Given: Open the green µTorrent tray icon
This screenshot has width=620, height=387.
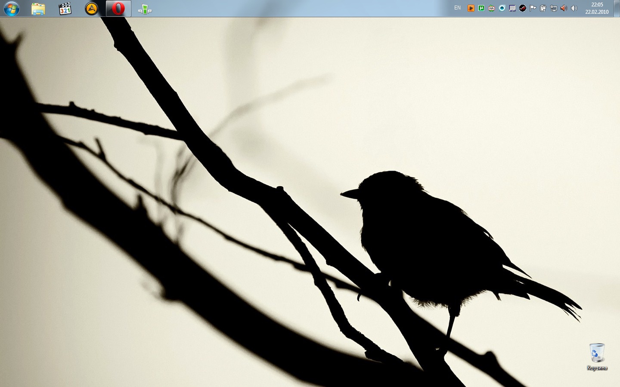Looking at the screenshot, I should [481, 8].
